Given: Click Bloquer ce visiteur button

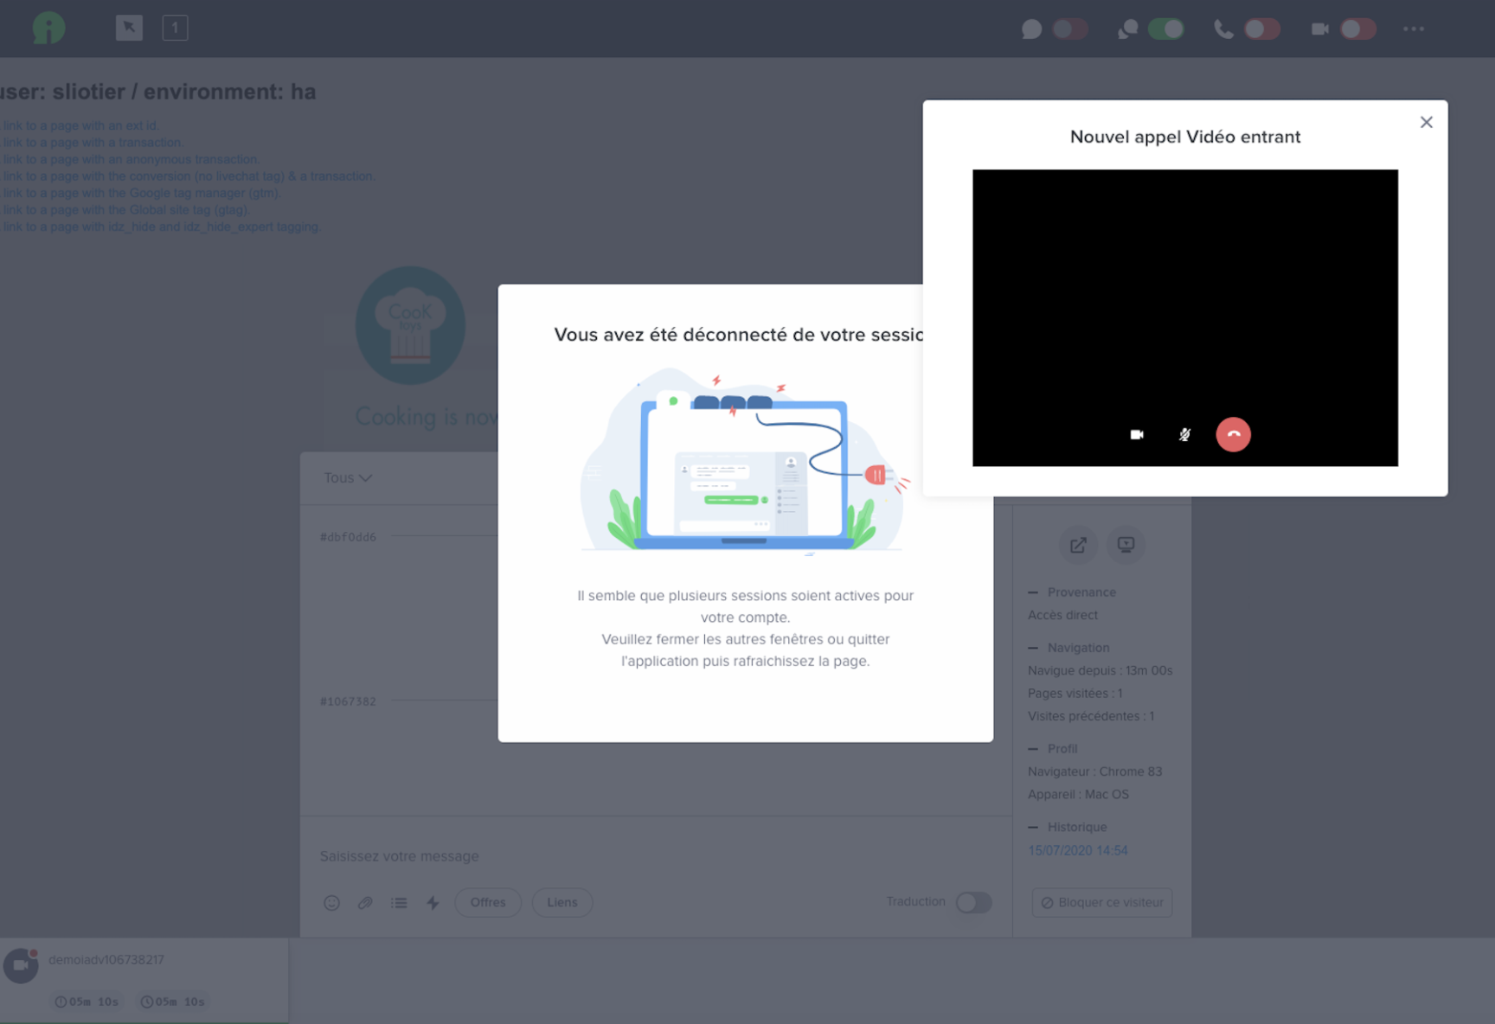Looking at the screenshot, I should point(1101,903).
